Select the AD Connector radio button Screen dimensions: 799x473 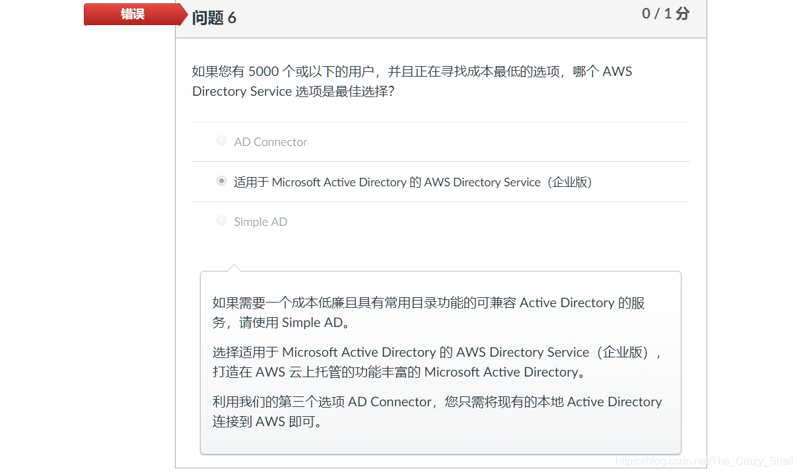221,141
